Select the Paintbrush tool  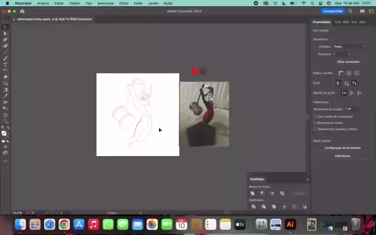coord(5,58)
